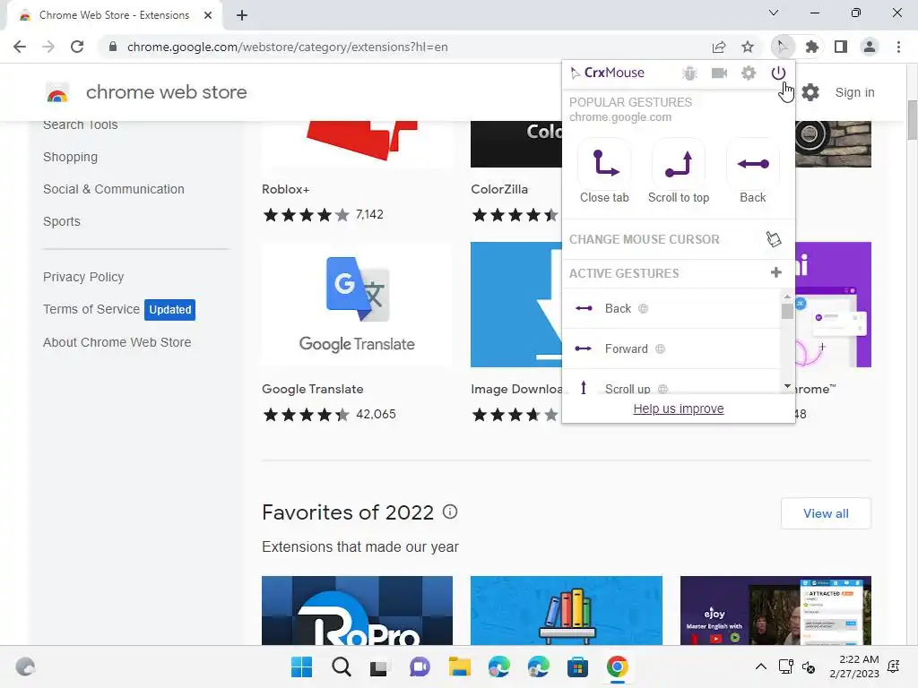
Task: Reload the page
Action: [77, 47]
